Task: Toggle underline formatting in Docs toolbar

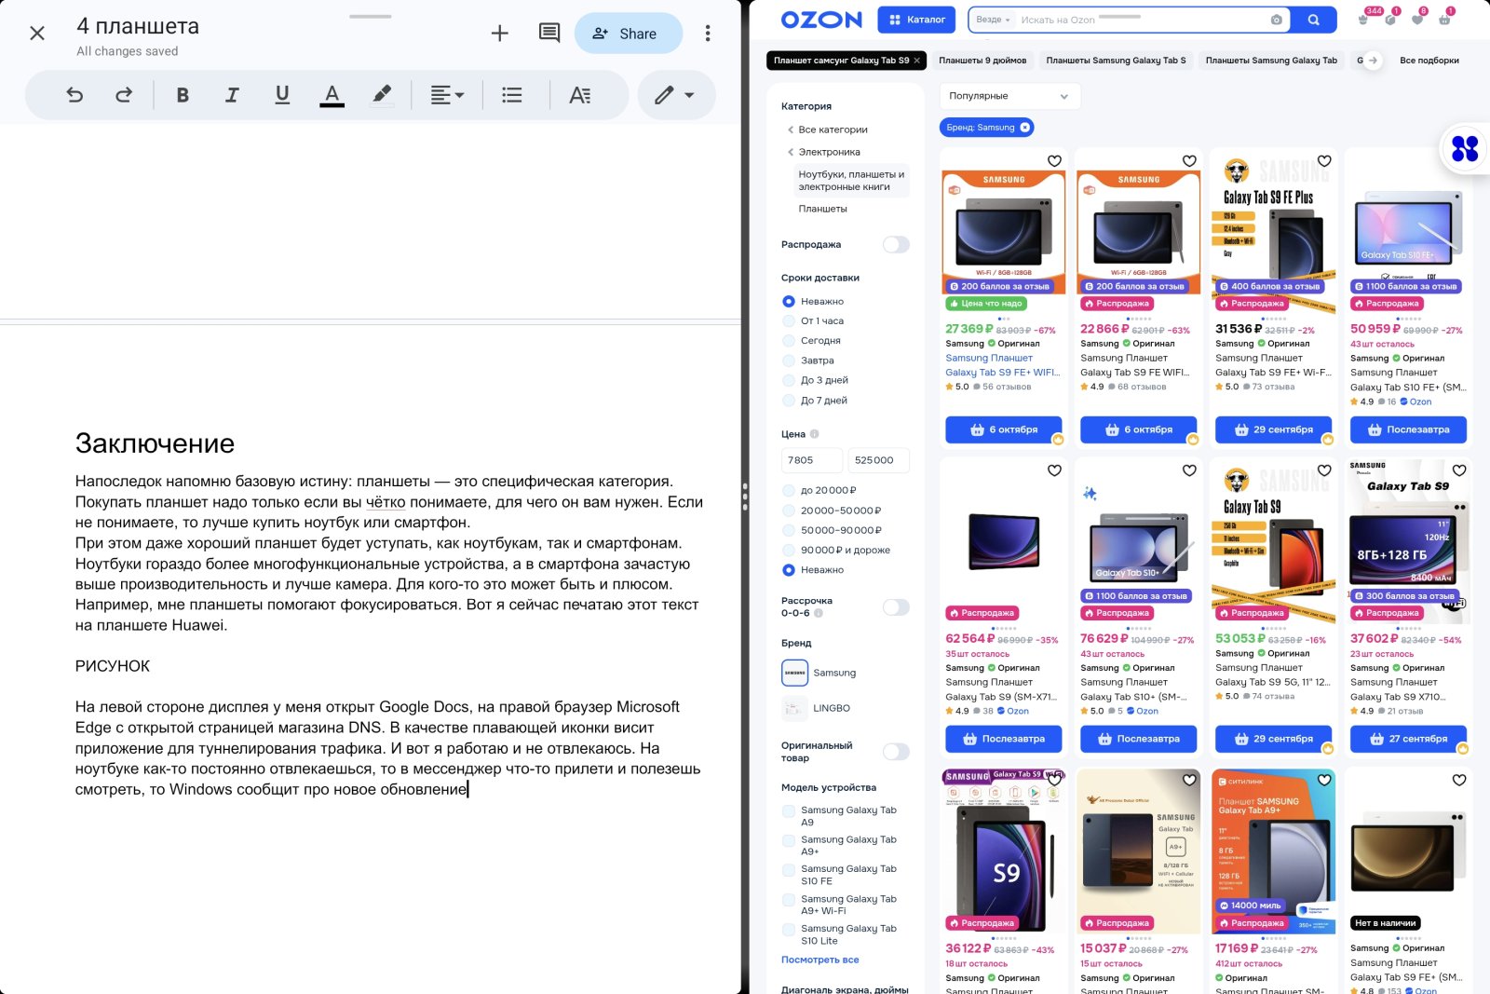Action: [x=282, y=94]
